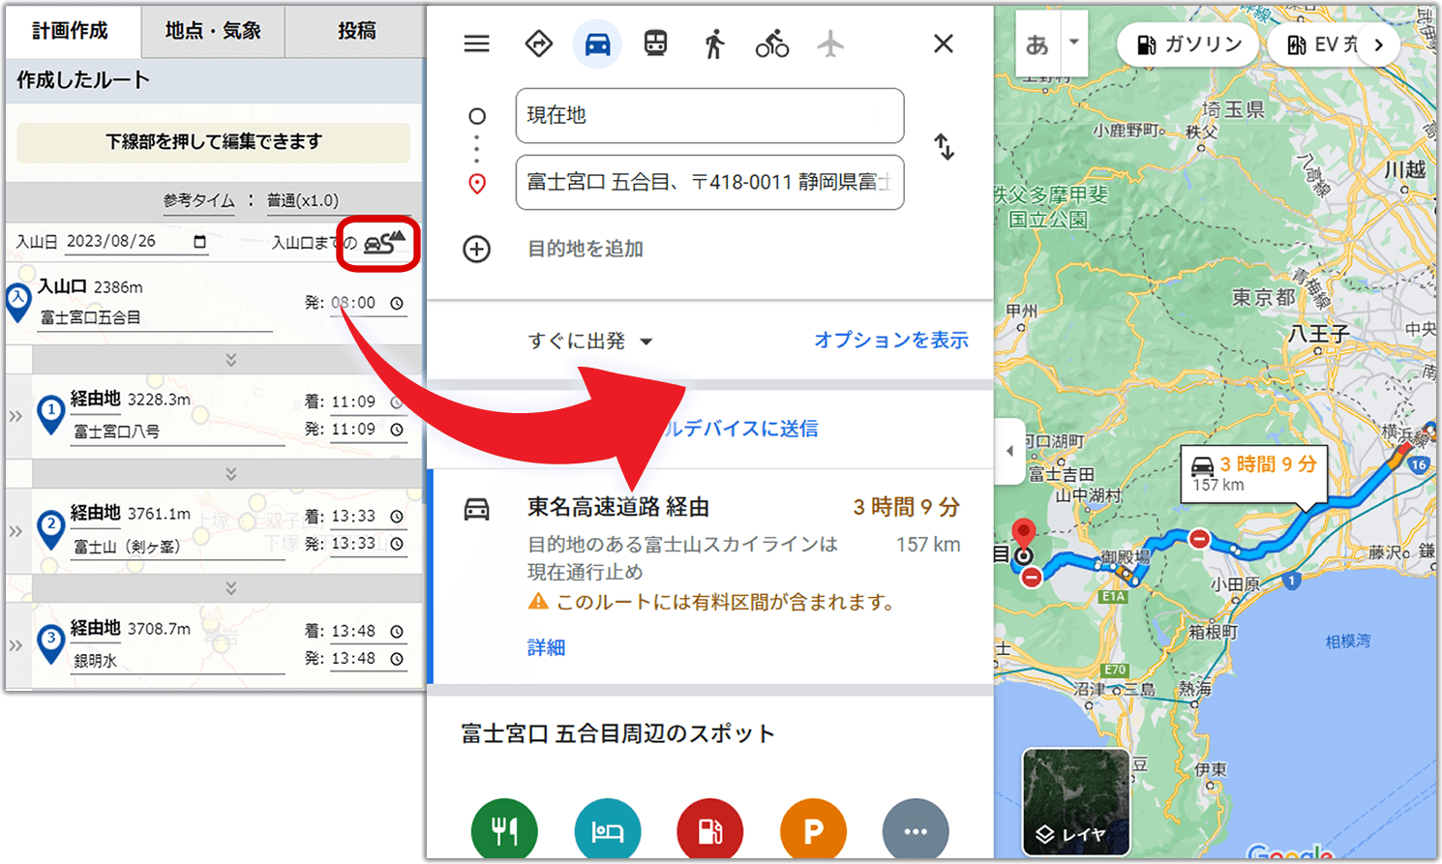Click the map route time callout

click(x=1254, y=474)
